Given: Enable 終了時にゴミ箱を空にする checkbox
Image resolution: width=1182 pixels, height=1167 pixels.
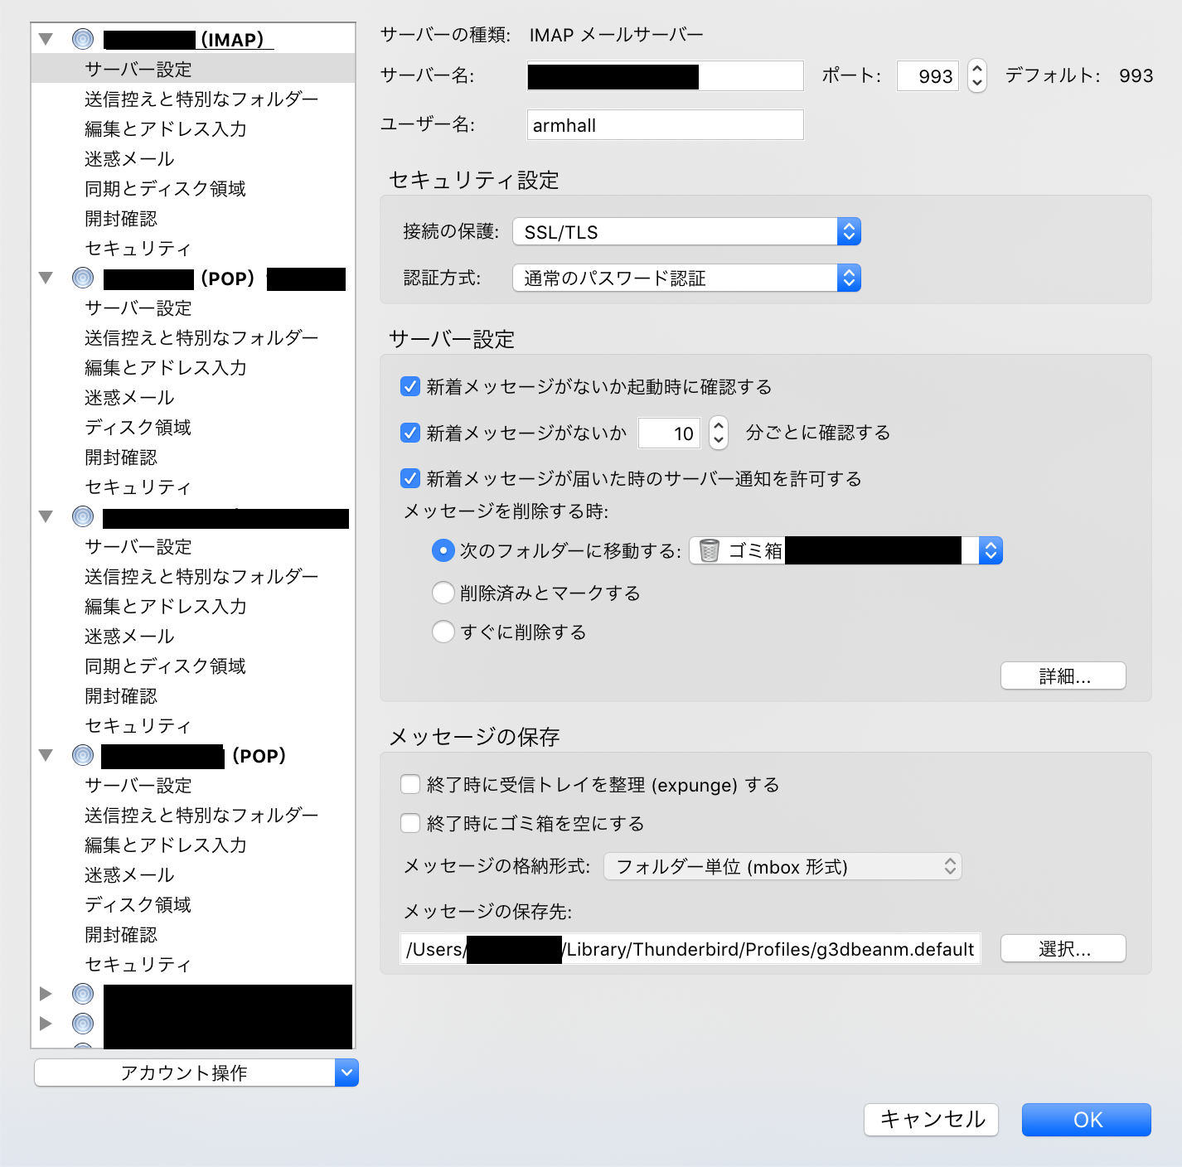Looking at the screenshot, I should [x=410, y=823].
